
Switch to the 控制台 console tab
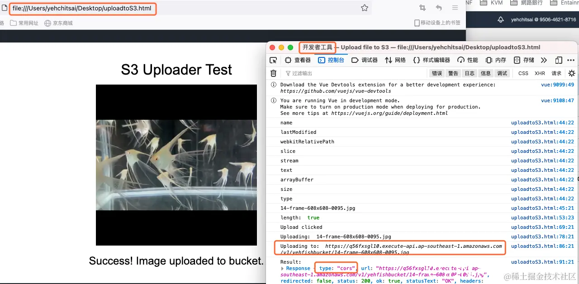tap(331, 60)
